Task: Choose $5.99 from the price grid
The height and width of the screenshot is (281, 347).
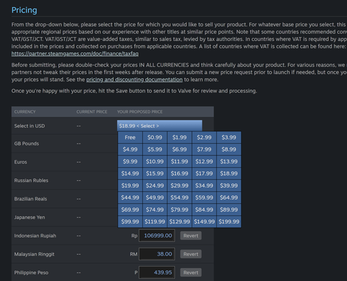Action: (155, 149)
